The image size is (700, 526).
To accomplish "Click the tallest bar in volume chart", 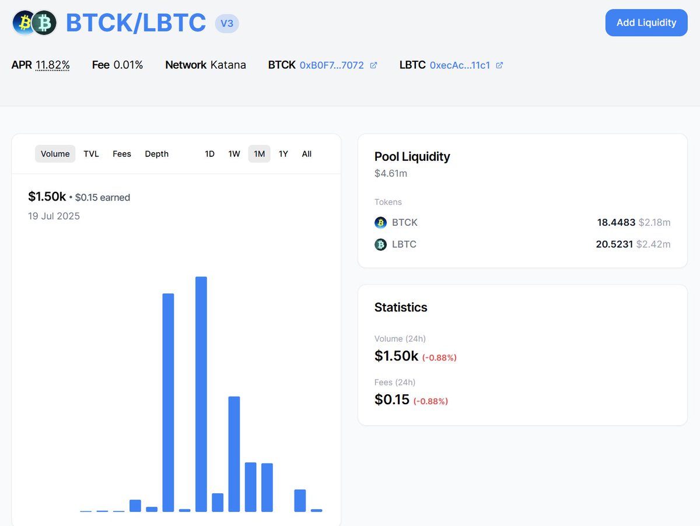I will [x=201, y=394].
